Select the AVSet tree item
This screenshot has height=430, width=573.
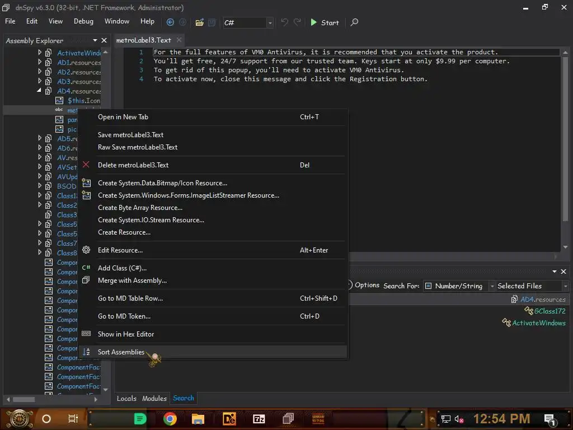click(x=67, y=167)
